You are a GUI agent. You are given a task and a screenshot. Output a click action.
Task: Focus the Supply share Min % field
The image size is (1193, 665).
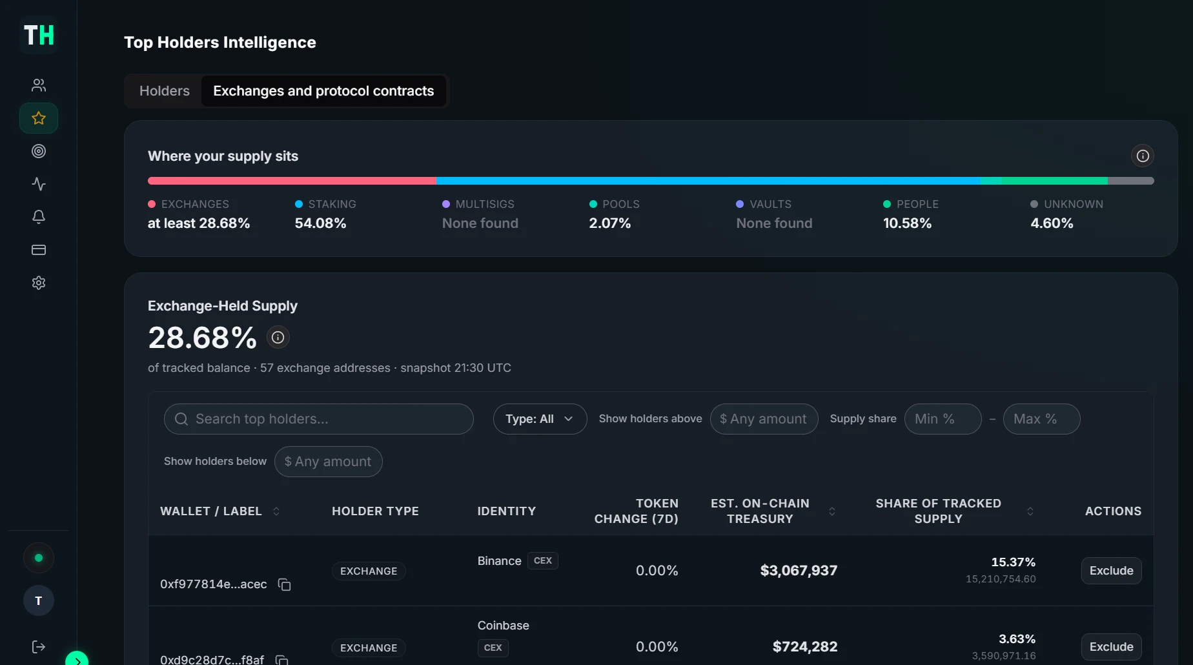[943, 419]
